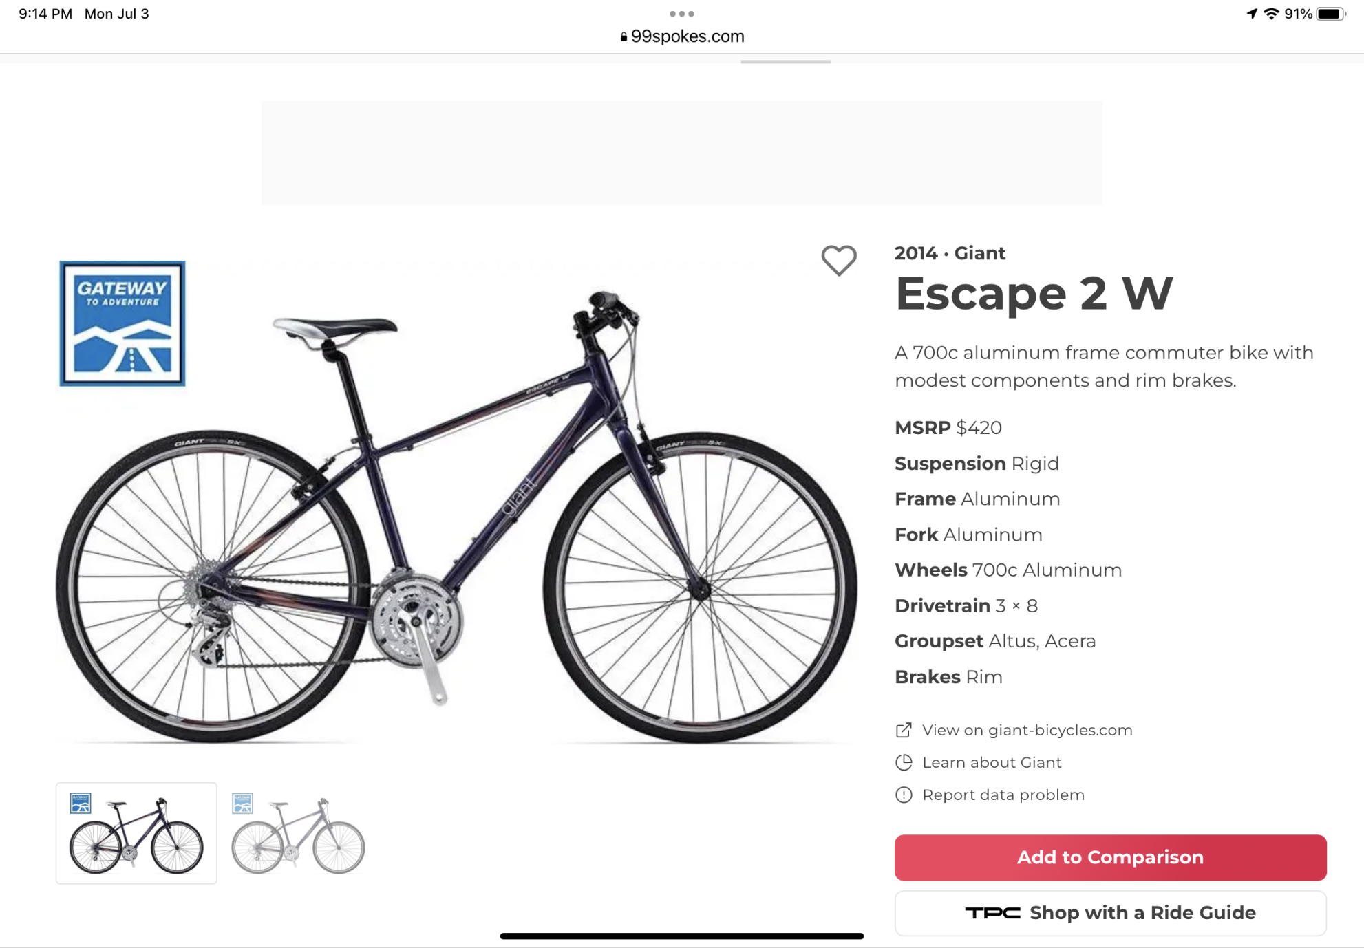Open View on giant-bicycles.com link
Screen dimensions: 1364x948
point(1027,730)
